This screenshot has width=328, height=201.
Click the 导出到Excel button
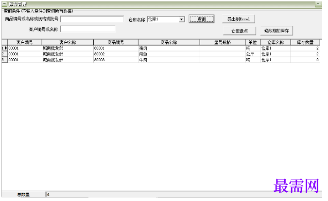239,19
